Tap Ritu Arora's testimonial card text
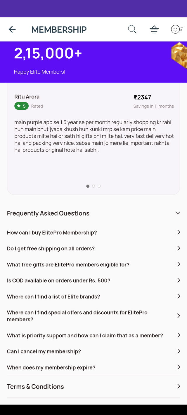 pos(94,136)
